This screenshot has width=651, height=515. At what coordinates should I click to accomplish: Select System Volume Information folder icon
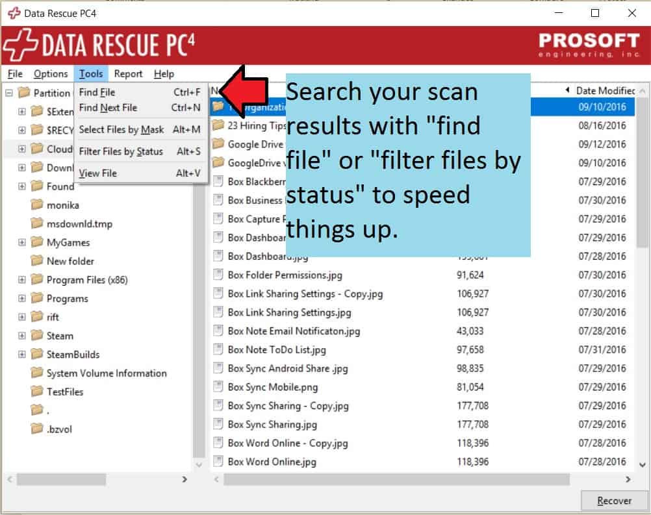(37, 373)
